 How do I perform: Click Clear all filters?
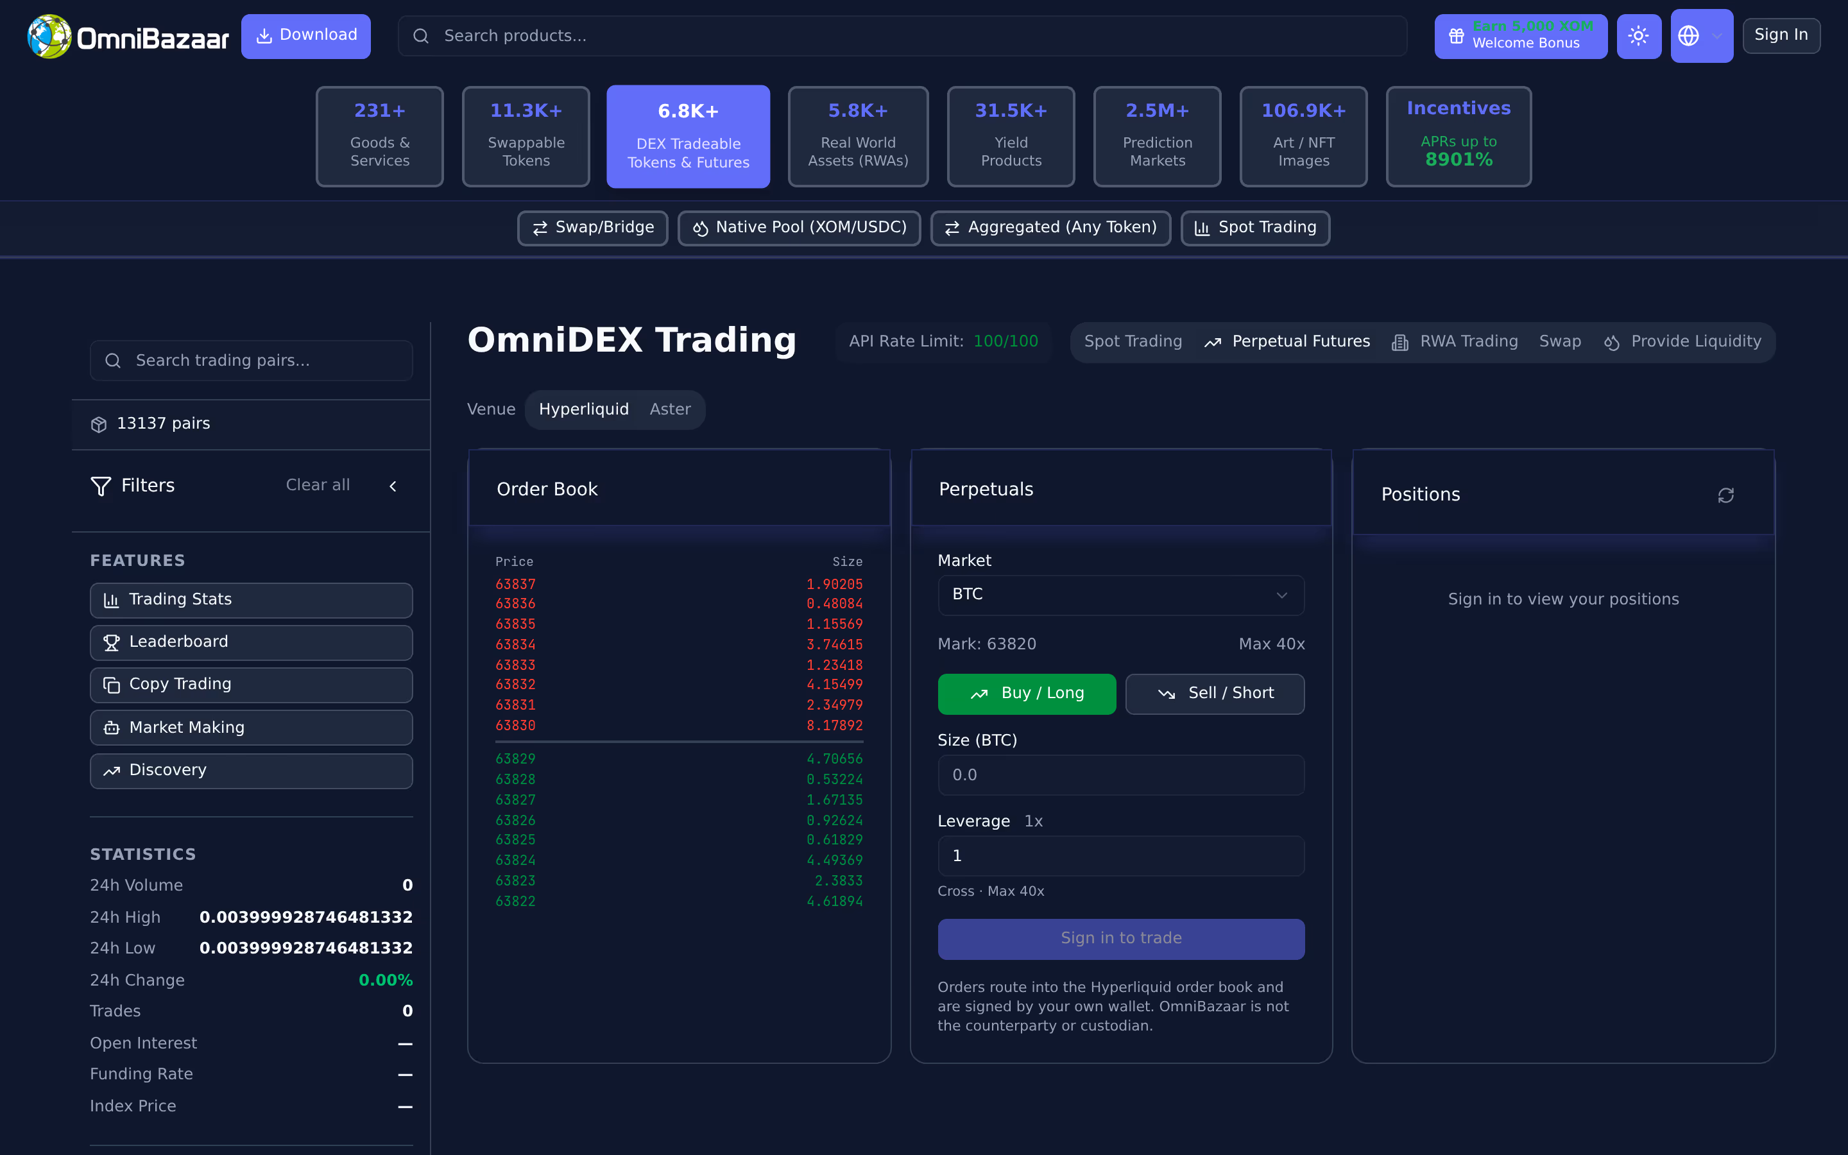(x=318, y=485)
